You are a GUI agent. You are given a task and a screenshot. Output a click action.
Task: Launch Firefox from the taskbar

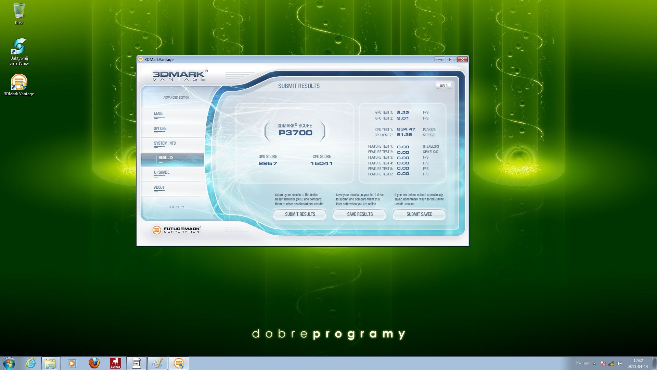[x=94, y=363]
